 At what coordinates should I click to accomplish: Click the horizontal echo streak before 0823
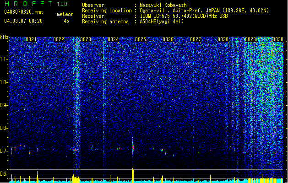click(75, 150)
